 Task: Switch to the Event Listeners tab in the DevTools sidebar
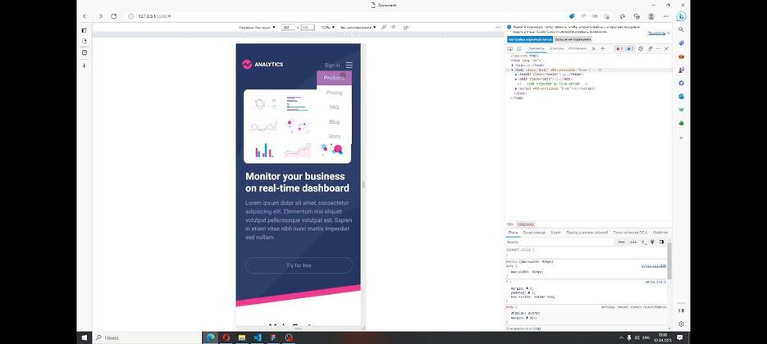point(587,233)
